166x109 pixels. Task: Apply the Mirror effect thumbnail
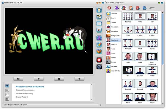128,97
